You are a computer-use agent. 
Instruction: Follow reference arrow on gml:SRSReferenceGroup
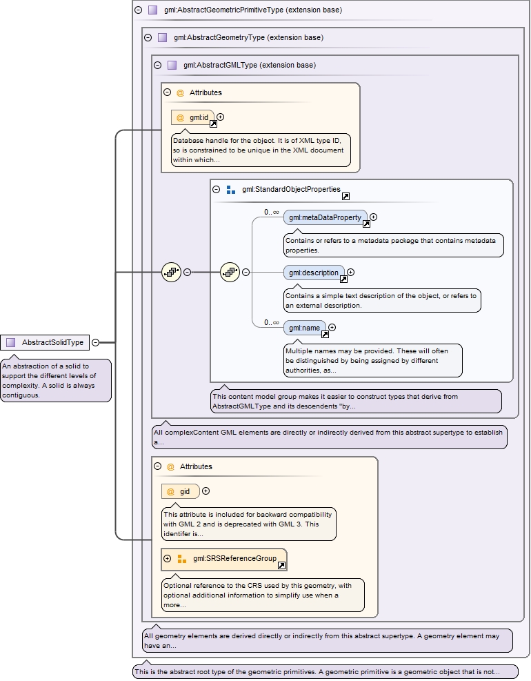tap(281, 565)
